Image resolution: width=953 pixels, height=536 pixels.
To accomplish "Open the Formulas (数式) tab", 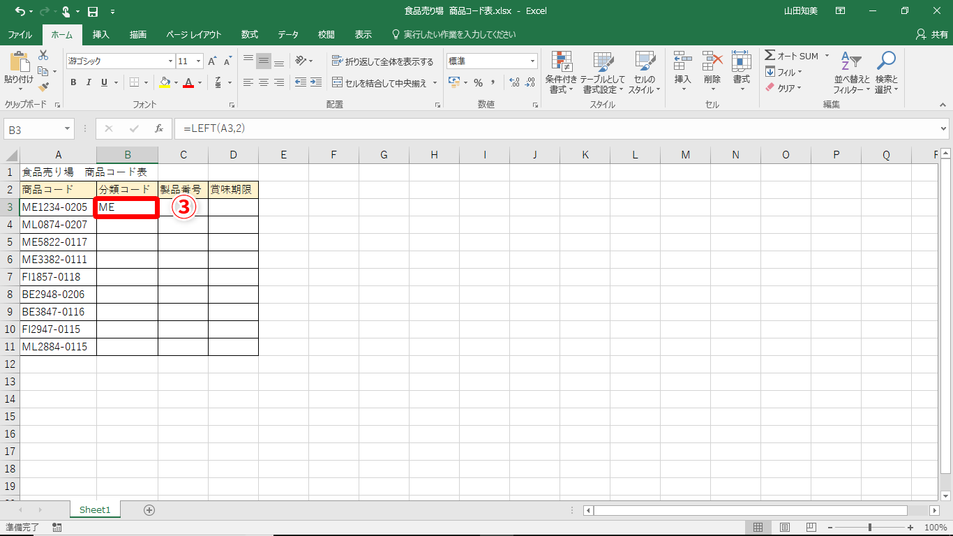I will click(x=250, y=34).
